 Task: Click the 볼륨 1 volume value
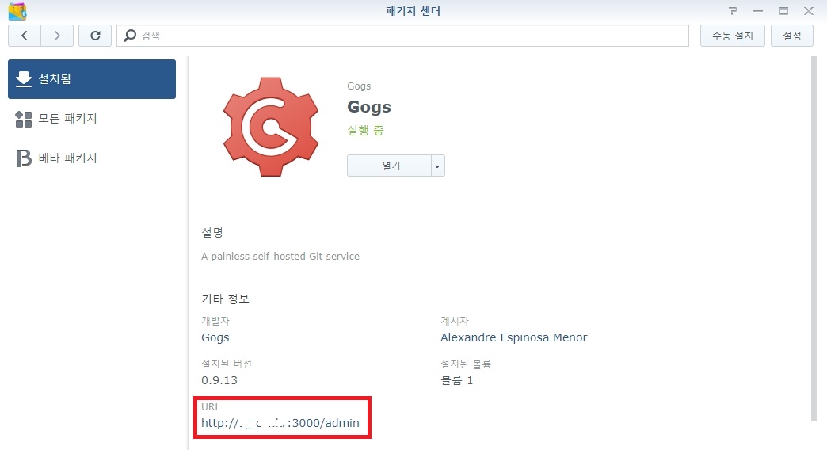pyautogui.click(x=457, y=380)
